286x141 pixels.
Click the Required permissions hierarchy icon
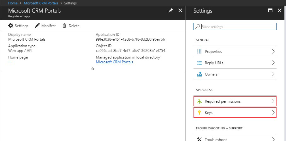(x=200, y=101)
